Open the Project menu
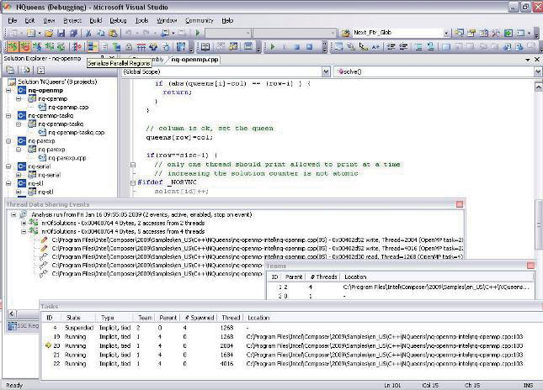543x390 pixels. (x=72, y=21)
